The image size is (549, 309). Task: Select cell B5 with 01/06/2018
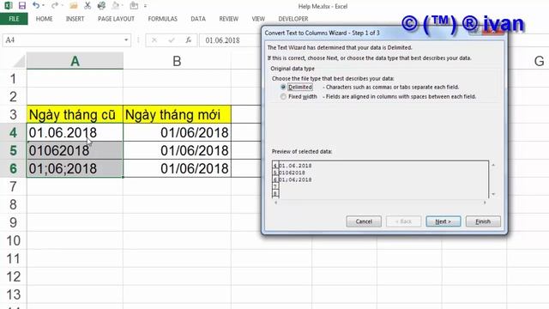177,150
